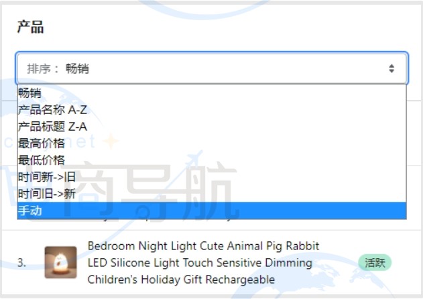This screenshot has height=299, width=423.
Task: Click the "LED Silicone Light Touch Sensitive" title line
Action: 200,262
